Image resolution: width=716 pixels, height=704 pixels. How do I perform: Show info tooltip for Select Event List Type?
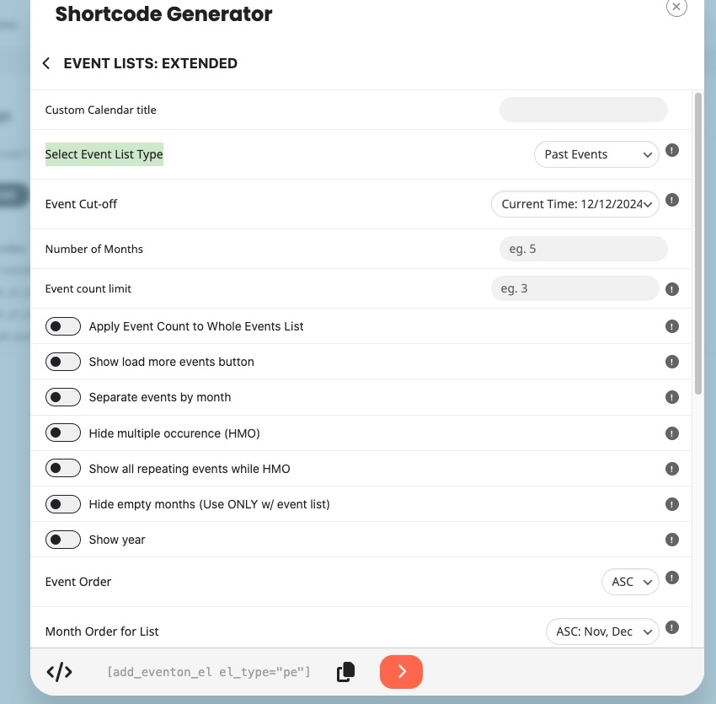[x=671, y=150]
